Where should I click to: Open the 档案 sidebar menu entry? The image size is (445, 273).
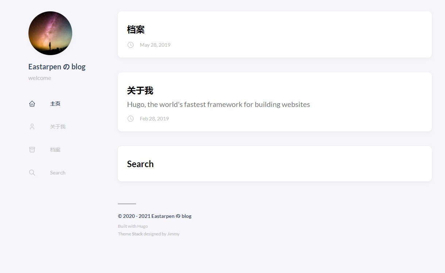coord(55,149)
